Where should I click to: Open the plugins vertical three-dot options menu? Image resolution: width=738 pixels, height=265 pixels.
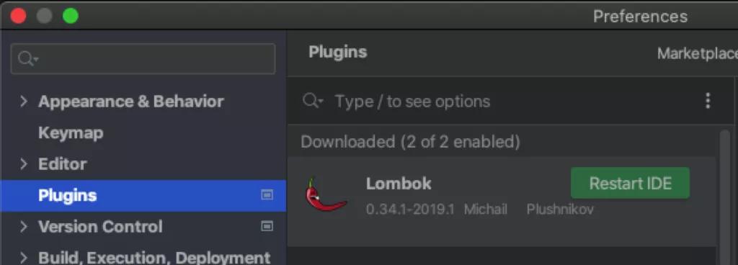pos(708,101)
